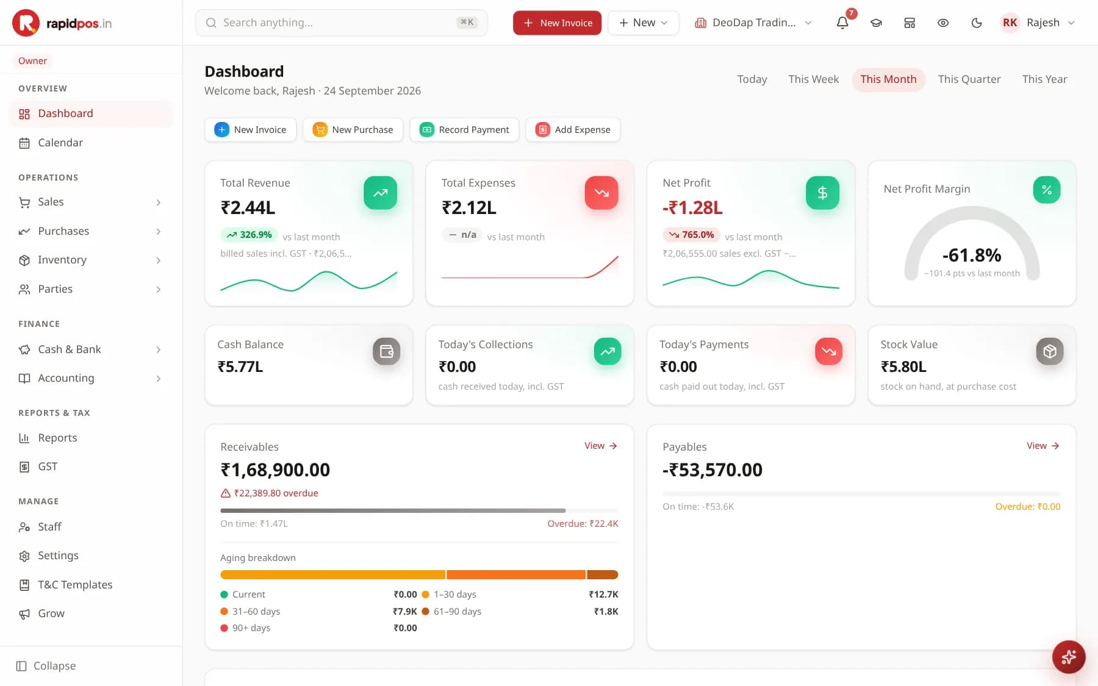Expand the Sales menu chevron

(x=159, y=202)
